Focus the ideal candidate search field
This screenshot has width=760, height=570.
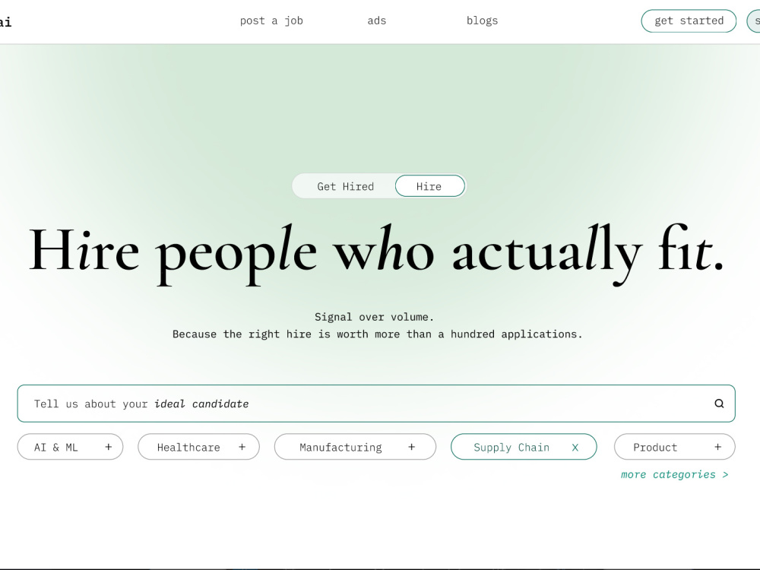coord(376,404)
